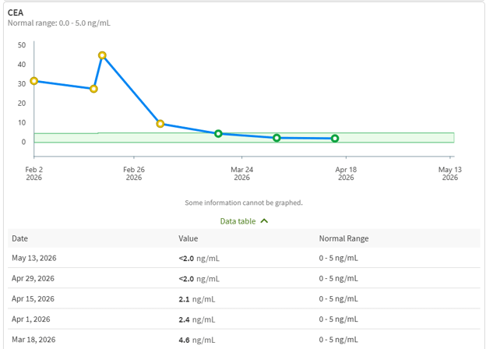The width and height of the screenshot is (486, 349).
Task: Select the Apr 1, 2026 table row
Action: pyautogui.click(x=244, y=319)
